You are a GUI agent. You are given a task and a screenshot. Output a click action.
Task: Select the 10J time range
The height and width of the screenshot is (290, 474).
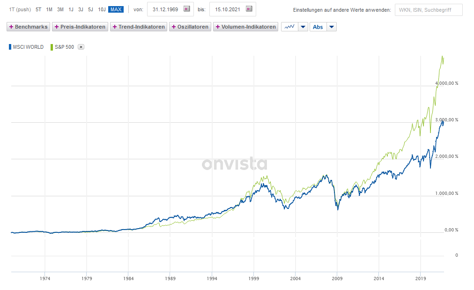(102, 9)
